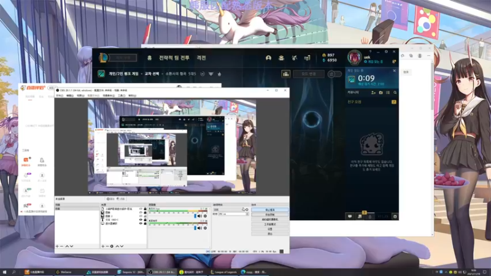
Task: Open the Collection icon in League top bar
Action: coord(281,58)
